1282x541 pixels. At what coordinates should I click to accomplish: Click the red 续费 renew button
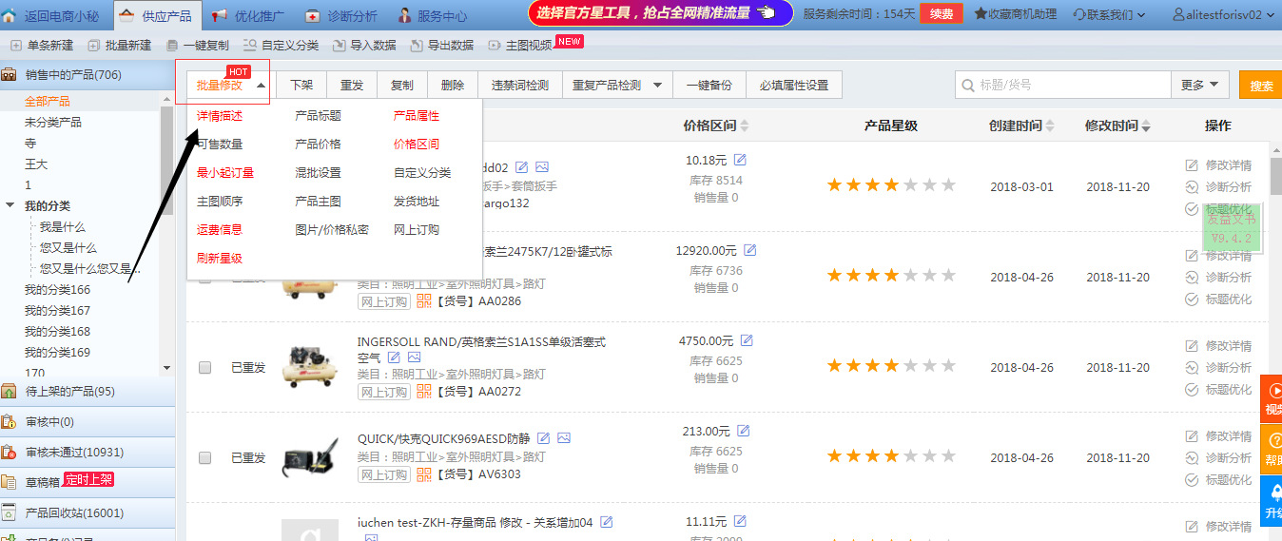click(942, 14)
